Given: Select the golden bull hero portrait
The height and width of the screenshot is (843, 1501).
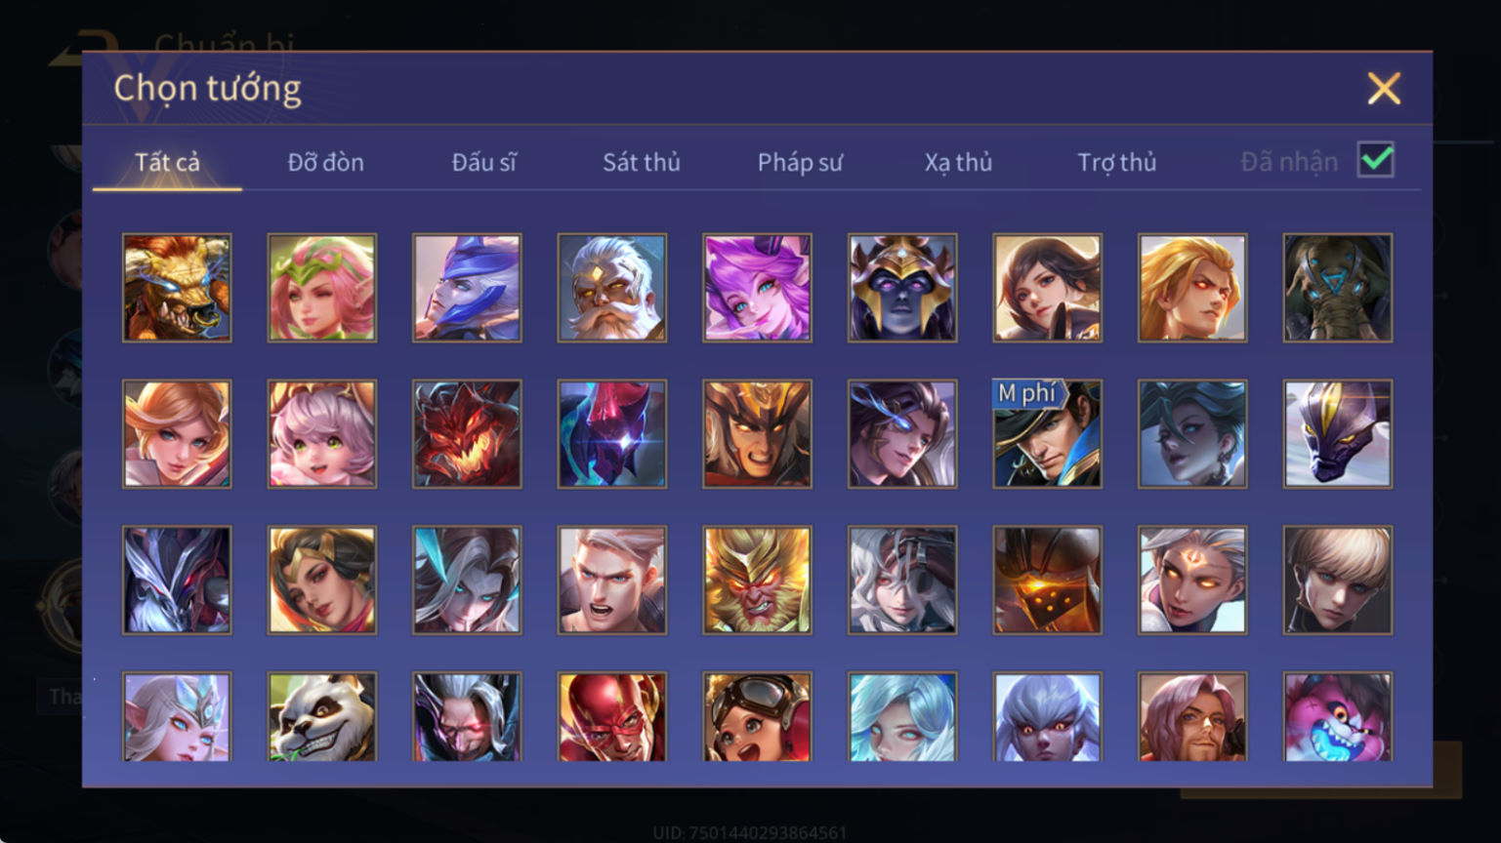Looking at the screenshot, I should (x=177, y=288).
